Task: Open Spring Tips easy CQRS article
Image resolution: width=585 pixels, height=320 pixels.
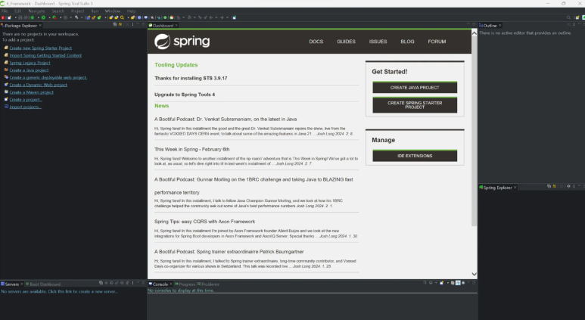Action: point(205,222)
